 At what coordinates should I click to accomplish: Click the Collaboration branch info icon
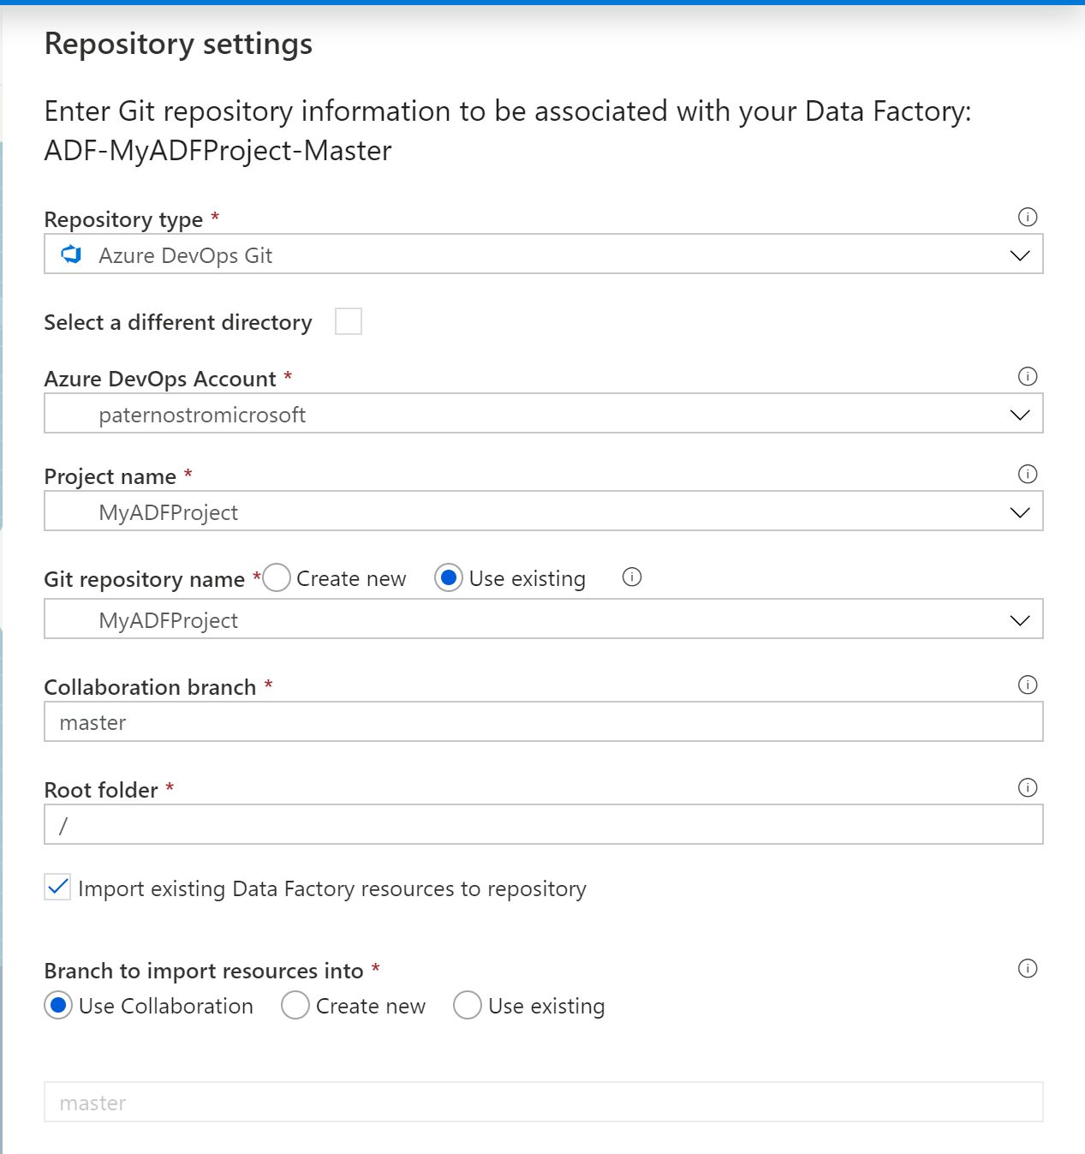pos(1028,685)
